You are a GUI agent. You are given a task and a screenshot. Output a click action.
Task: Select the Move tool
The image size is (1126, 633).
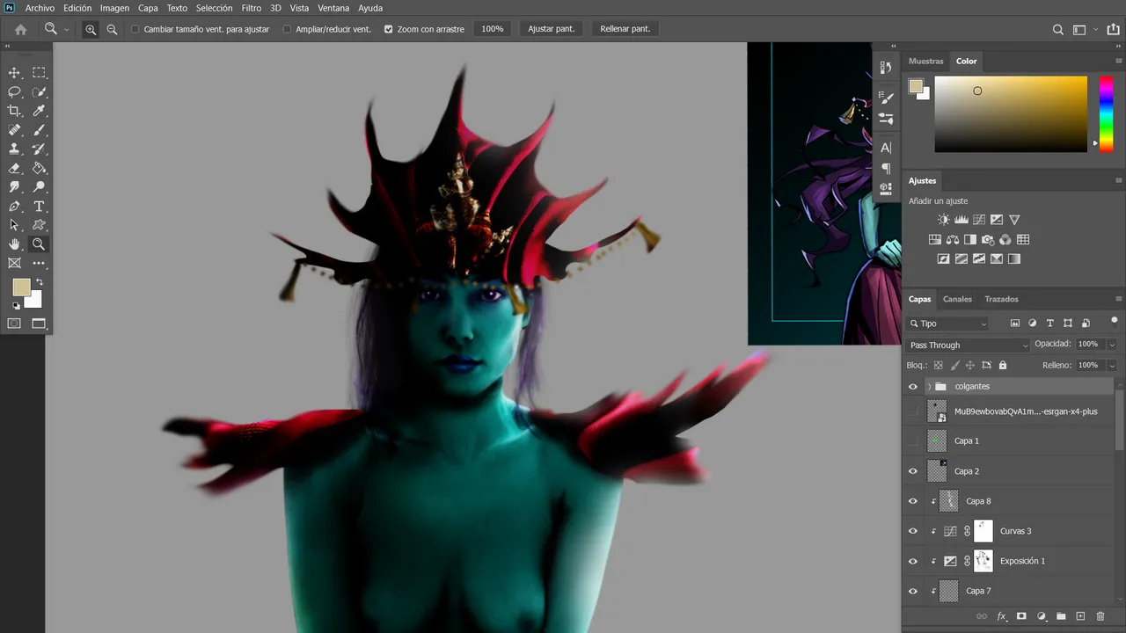(x=14, y=73)
